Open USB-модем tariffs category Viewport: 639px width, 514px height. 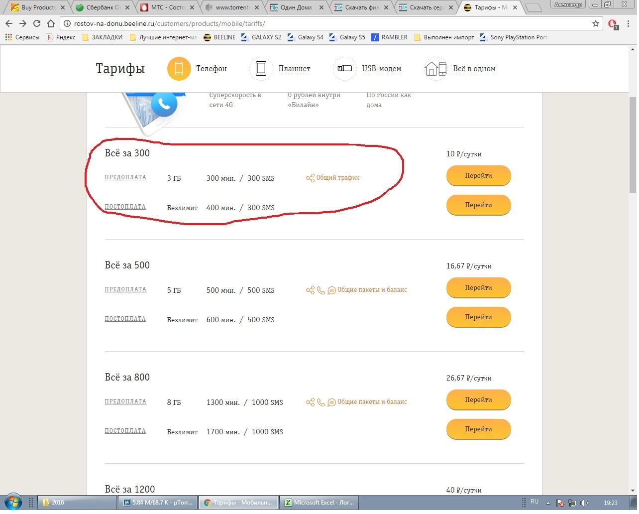coord(382,69)
